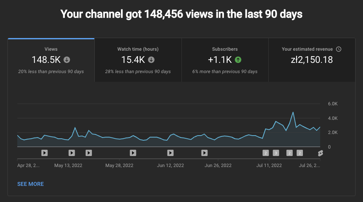The image size is (363, 202).
Task: Click the leftmost badge showing 2 uploads
Action: coord(266,153)
